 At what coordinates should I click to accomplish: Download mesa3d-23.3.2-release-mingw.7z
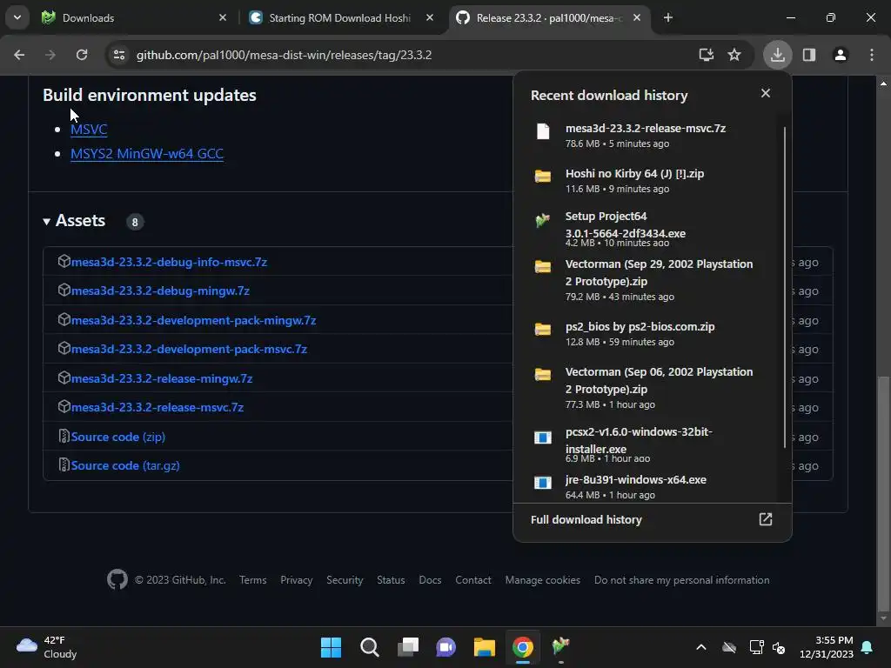click(x=161, y=379)
